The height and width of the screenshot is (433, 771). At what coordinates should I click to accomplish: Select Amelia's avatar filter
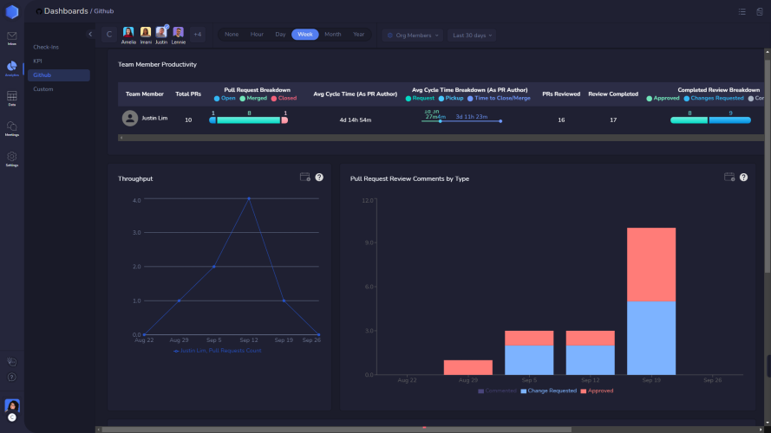tap(128, 36)
